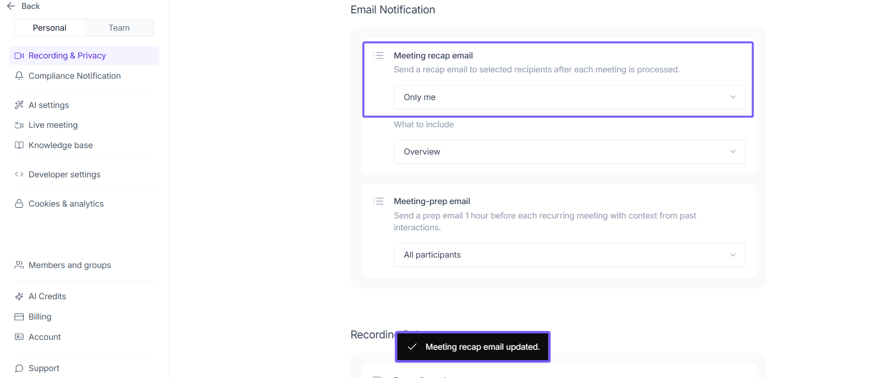
Task: Open the 'All participants' prep email dropdown
Action: (569, 255)
